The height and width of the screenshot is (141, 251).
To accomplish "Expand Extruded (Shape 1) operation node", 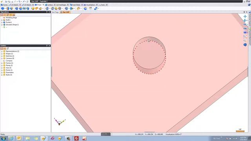I will click(2, 25).
